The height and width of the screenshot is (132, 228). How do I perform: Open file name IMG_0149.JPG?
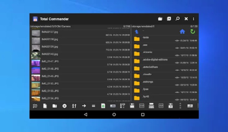(50, 76)
